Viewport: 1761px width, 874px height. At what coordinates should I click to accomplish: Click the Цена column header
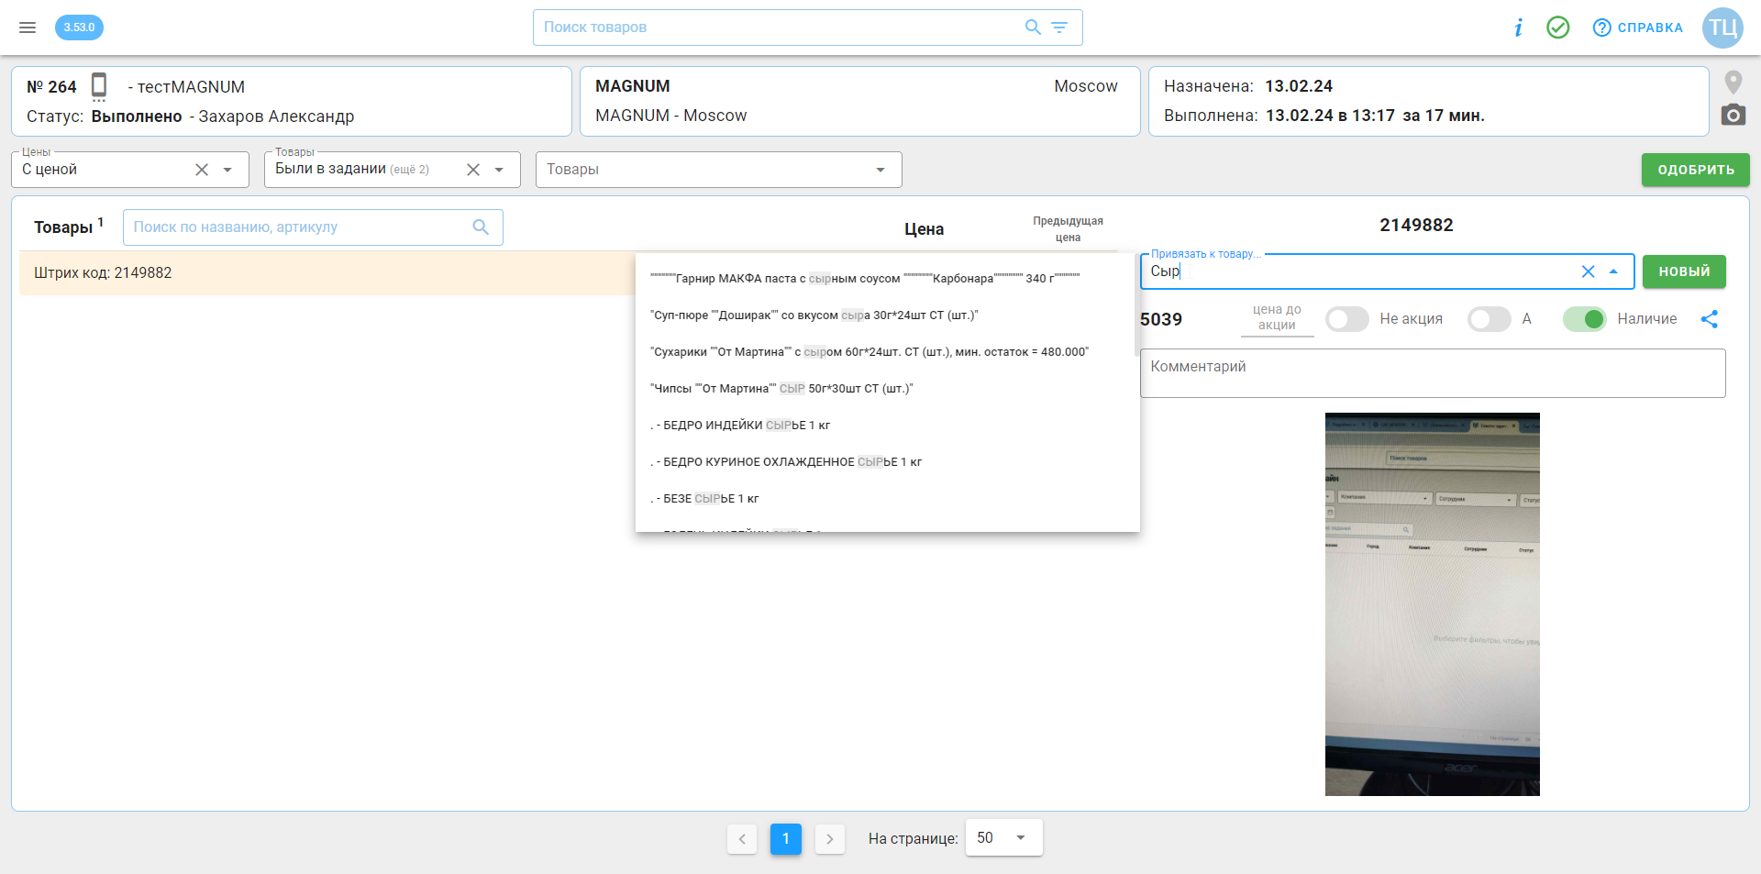coord(924,229)
